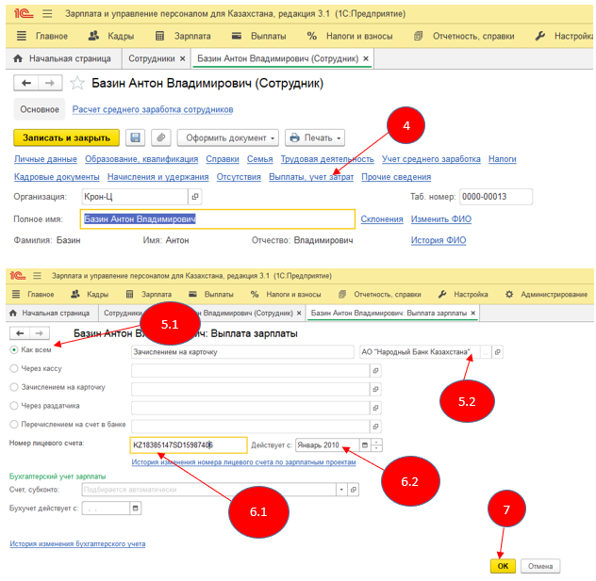596x581 pixels.
Task: Go to Начальная страница tab in top window
Action: [x=62, y=58]
